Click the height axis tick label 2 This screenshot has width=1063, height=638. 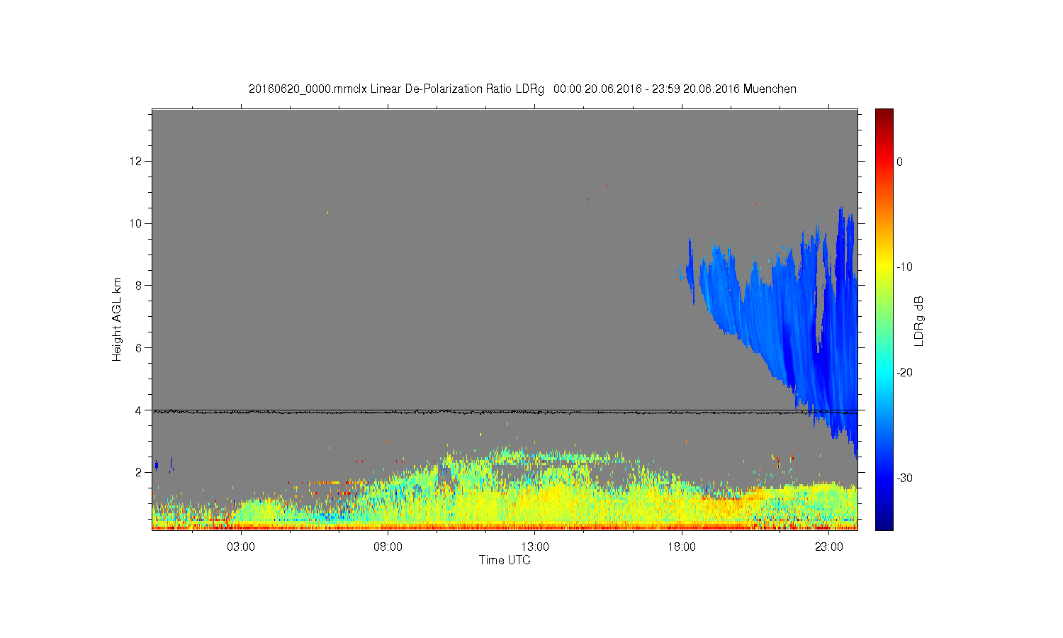139,472
